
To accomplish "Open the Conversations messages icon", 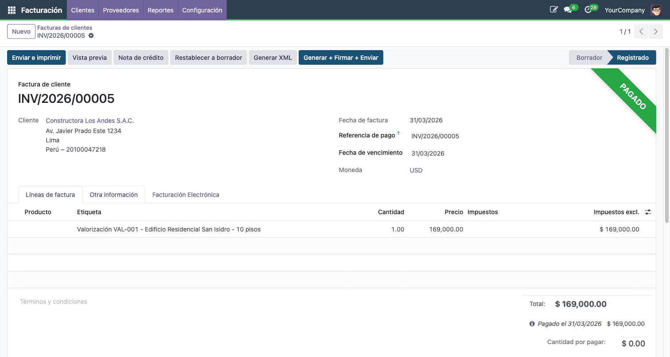I will pyautogui.click(x=569, y=9).
